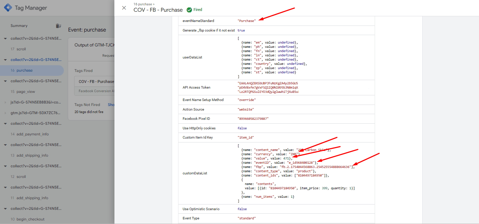This screenshot has height=224, width=479.
Task: Collapse the collect group containing 17 scroll
Action: point(5,38)
